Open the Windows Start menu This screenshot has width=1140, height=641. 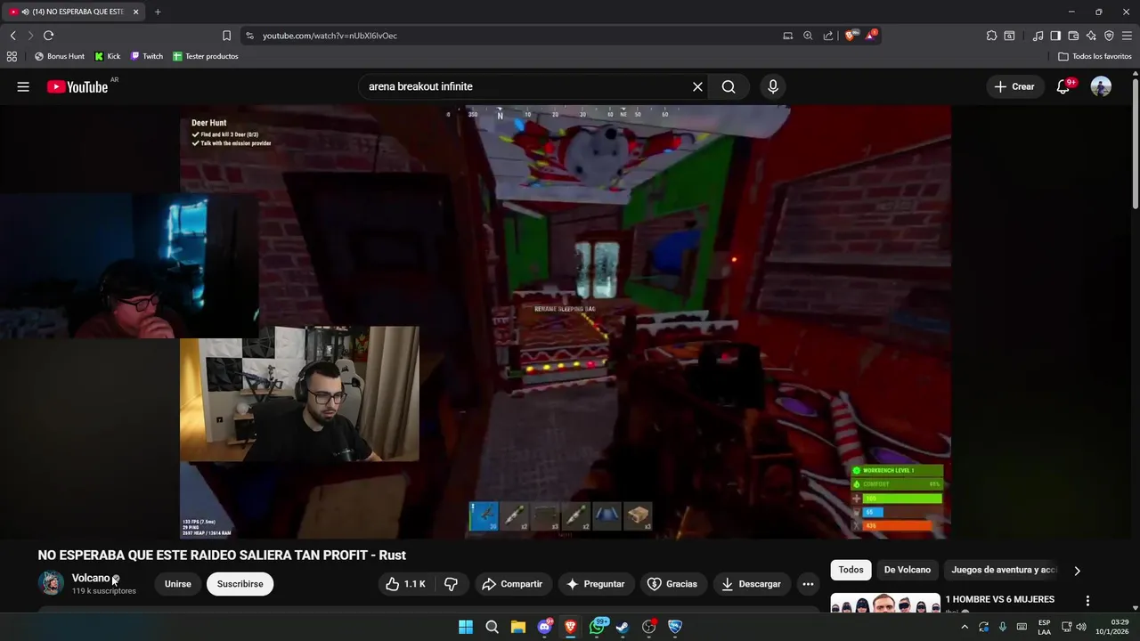466,627
